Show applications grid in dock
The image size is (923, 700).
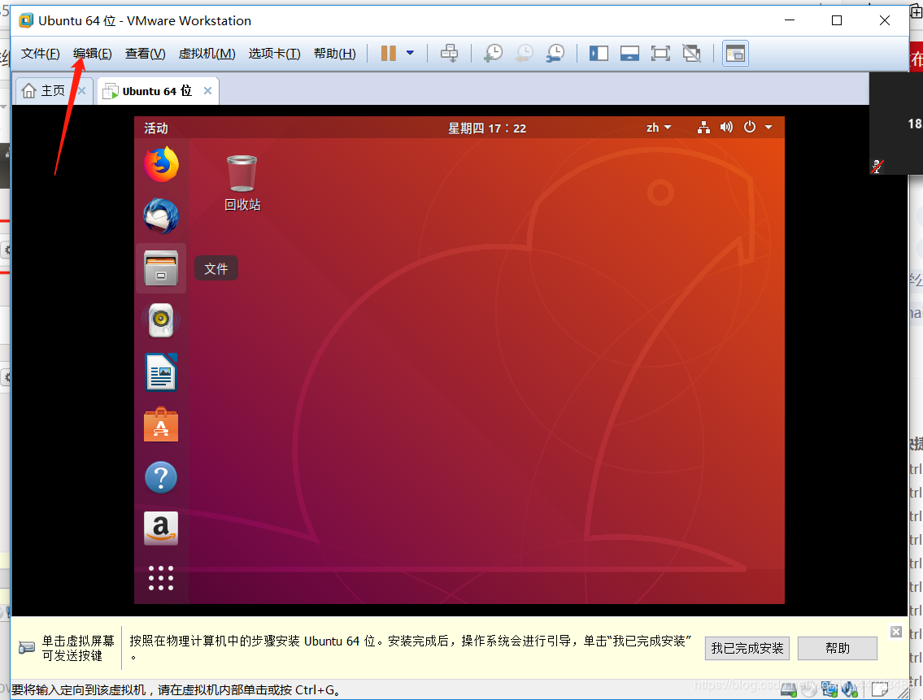(161, 578)
